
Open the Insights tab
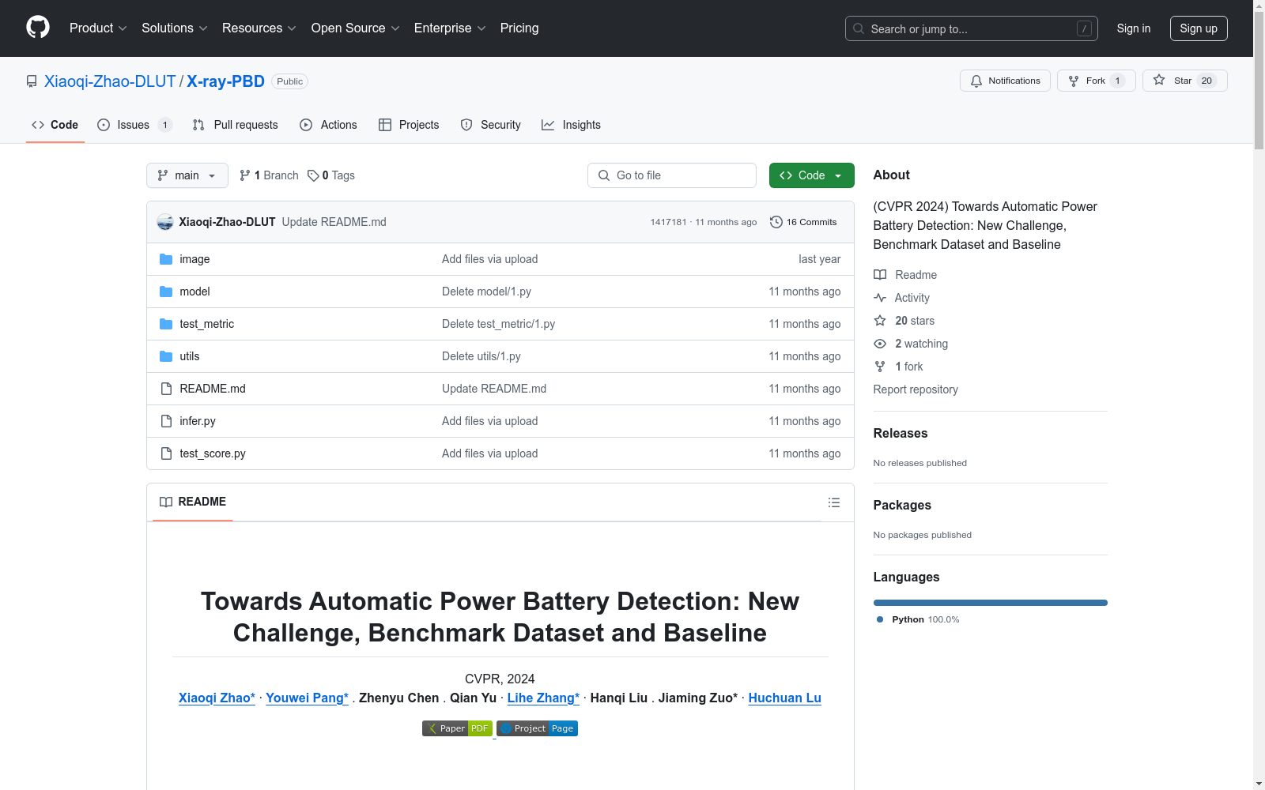[x=571, y=125]
